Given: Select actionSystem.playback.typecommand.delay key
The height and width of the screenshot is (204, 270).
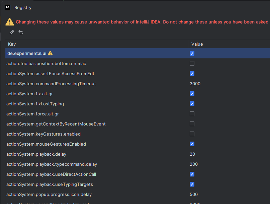Looking at the screenshot, I should pyautogui.click(x=52, y=164).
